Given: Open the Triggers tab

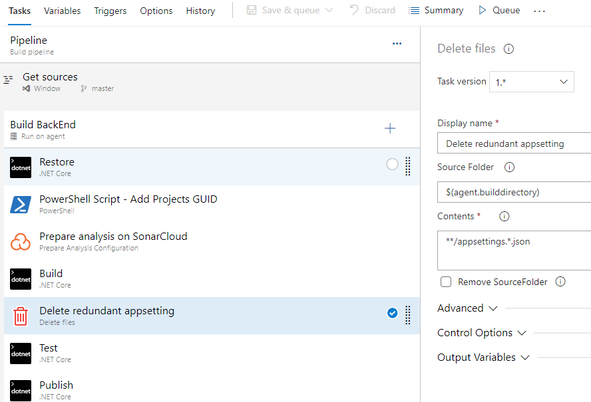Looking at the screenshot, I should [x=110, y=11].
